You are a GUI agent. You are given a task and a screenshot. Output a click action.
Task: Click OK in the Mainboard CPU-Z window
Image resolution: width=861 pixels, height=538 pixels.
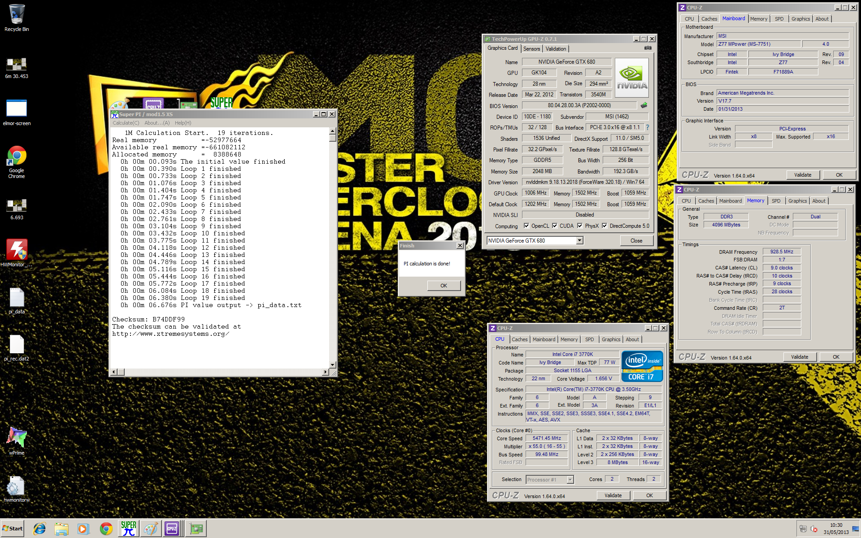pos(839,175)
